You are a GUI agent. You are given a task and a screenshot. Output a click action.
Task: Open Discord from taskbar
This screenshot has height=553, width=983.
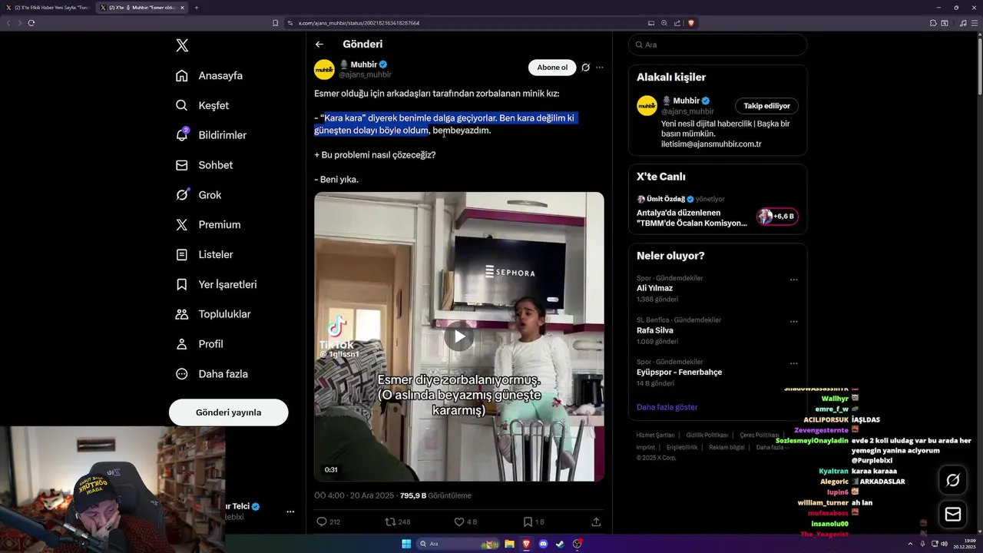click(543, 544)
